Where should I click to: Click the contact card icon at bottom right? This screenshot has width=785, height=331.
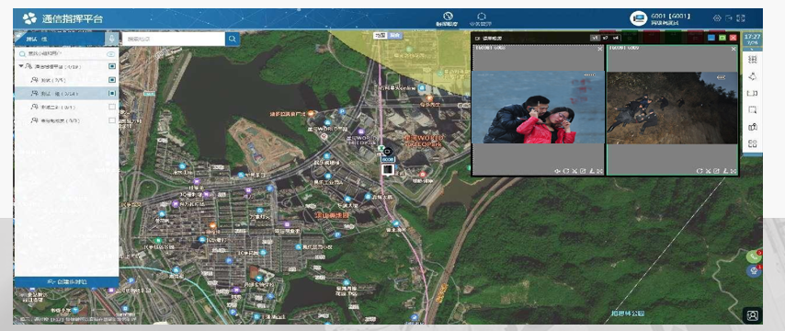[x=752, y=315]
